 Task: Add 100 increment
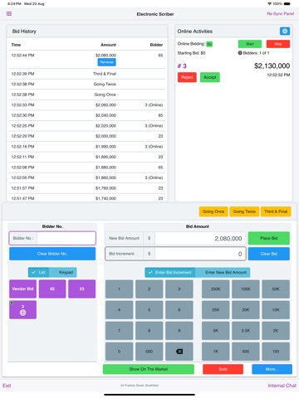[276, 352]
